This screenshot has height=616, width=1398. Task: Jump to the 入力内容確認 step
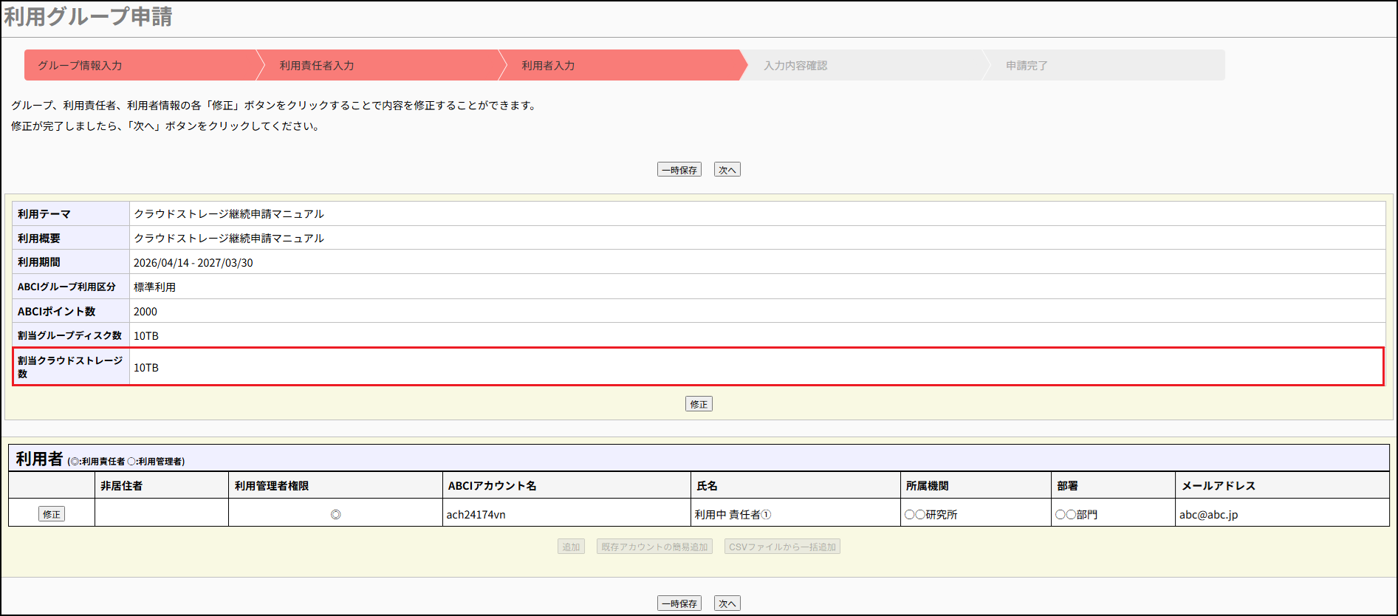click(x=795, y=66)
